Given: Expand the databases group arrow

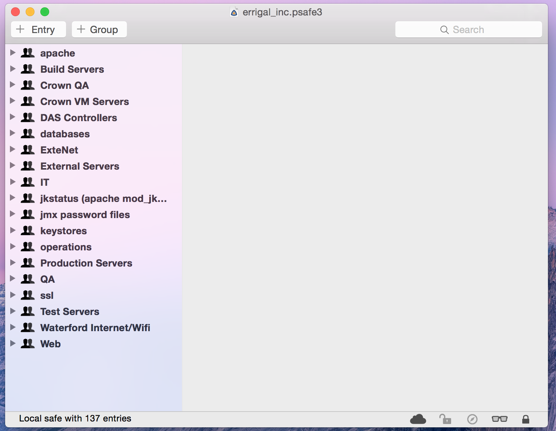Looking at the screenshot, I should coord(13,134).
